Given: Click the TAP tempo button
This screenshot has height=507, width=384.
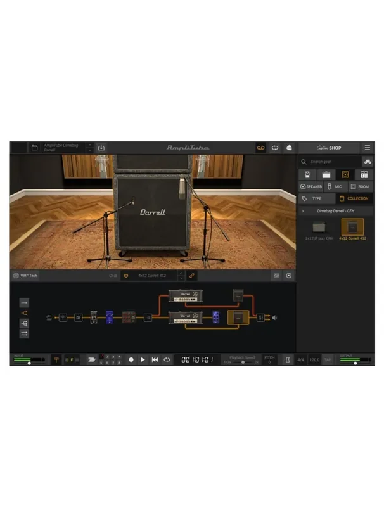Looking at the screenshot, I should tap(328, 359).
